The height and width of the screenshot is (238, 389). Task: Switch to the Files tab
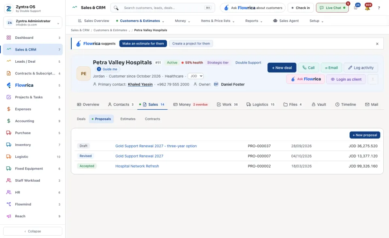(293, 104)
